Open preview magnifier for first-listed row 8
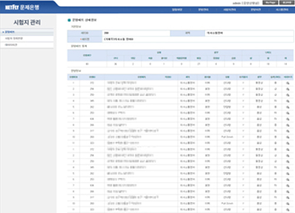The height and width of the screenshot is (213, 295). tap(288, 125)
